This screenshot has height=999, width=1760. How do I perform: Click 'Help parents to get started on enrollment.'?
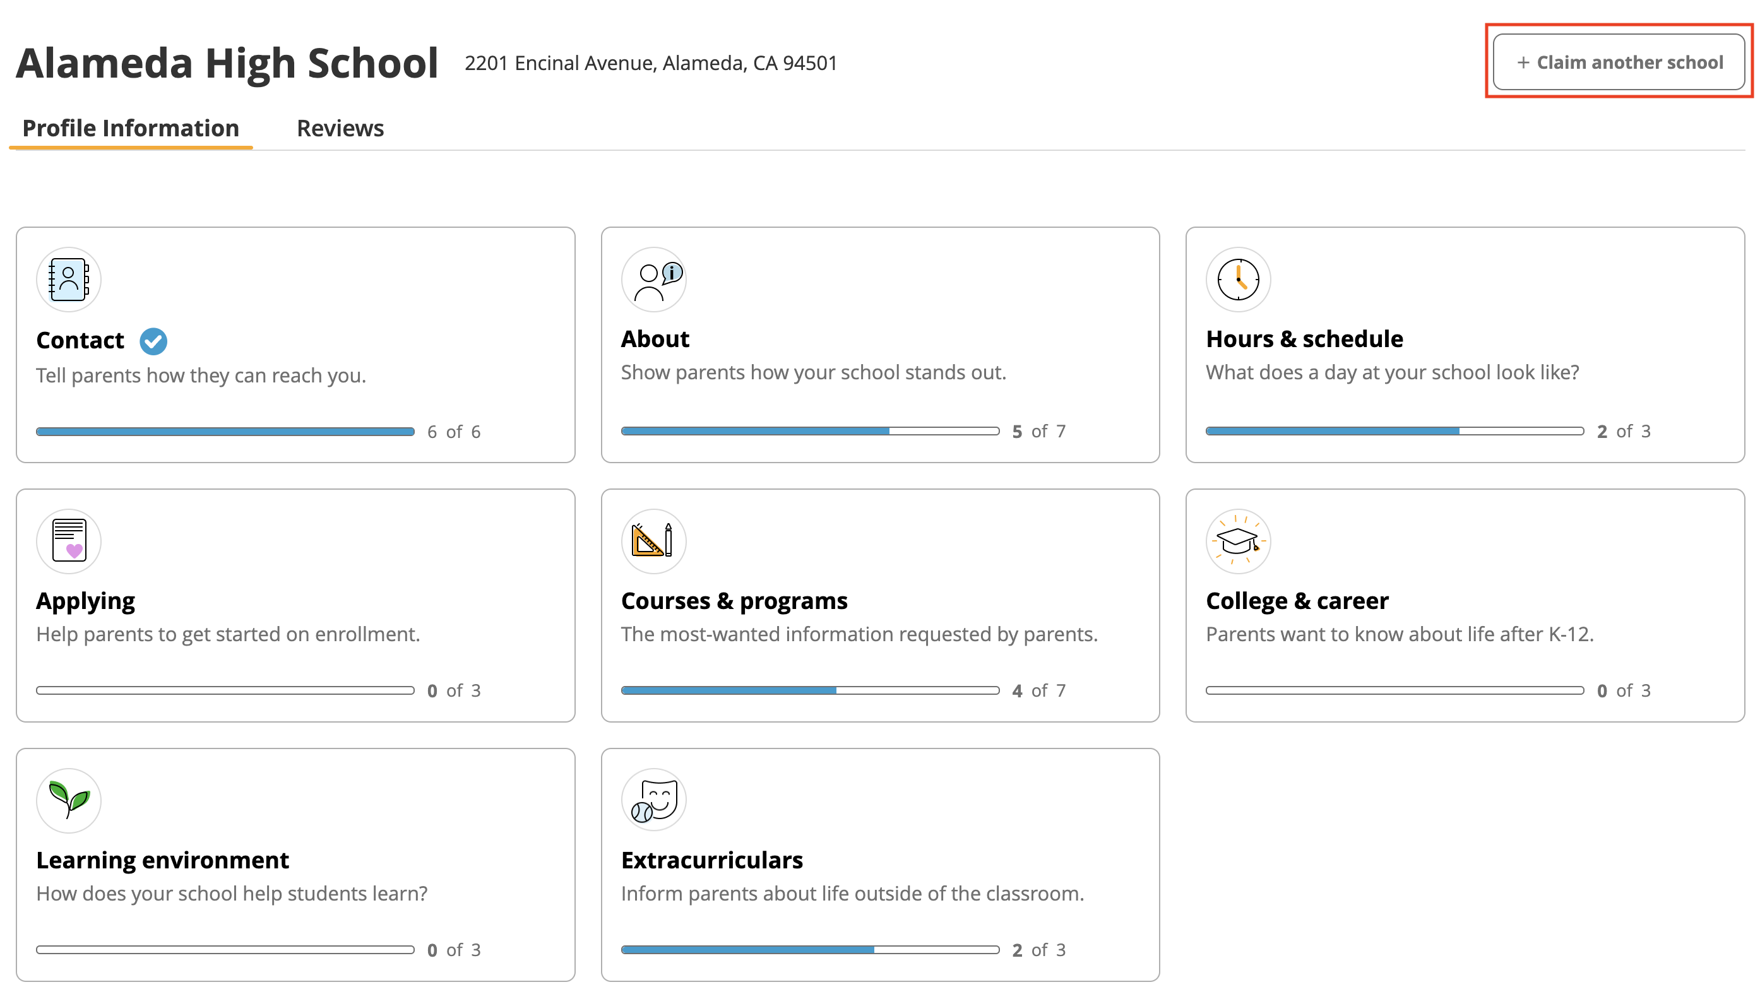tap(228, 634)
